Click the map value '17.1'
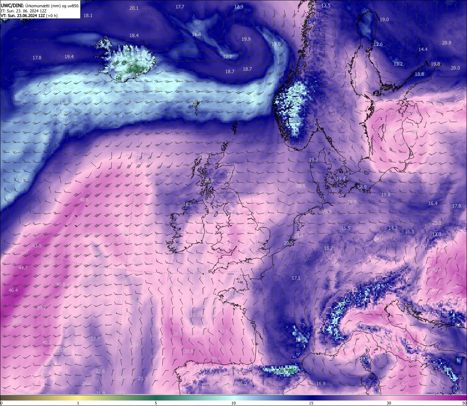This screenshot has width=467, height=406. coord(296,278)
